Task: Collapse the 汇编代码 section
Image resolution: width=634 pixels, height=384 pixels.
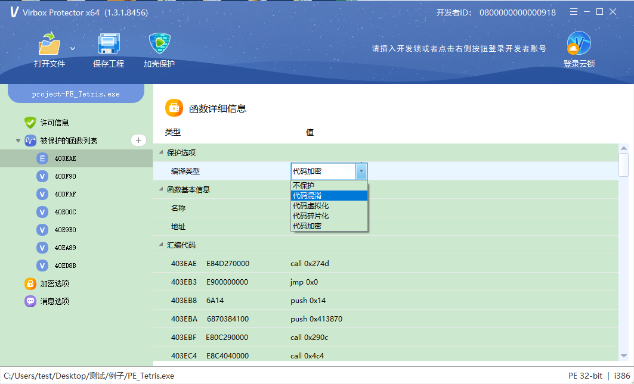Action: coord(161,245)
